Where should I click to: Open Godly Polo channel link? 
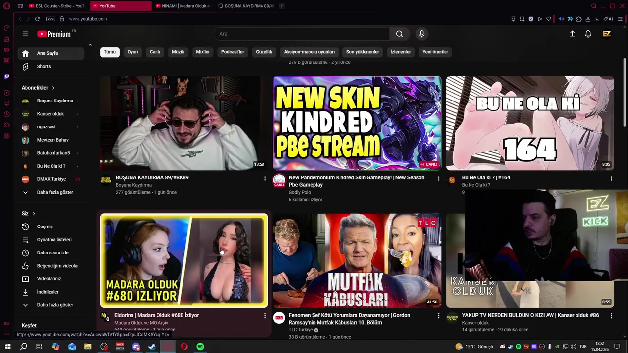300,192
